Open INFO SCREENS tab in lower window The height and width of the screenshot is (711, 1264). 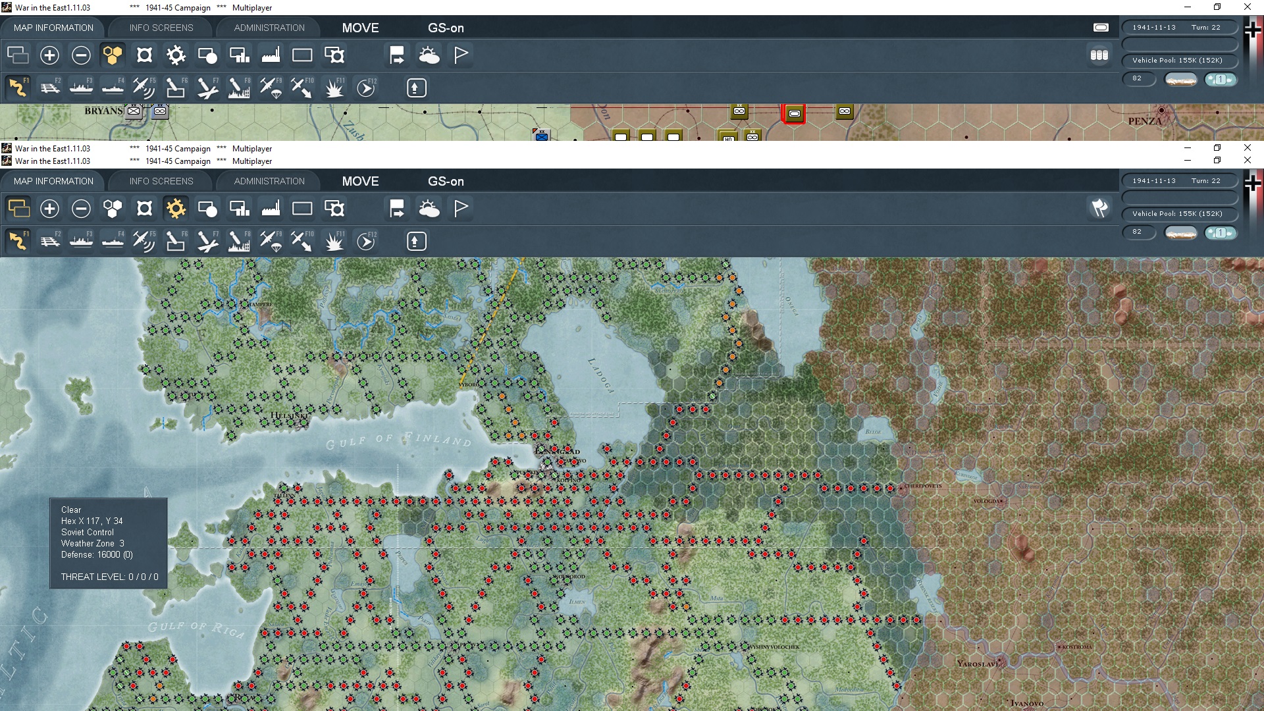point(161,181)
